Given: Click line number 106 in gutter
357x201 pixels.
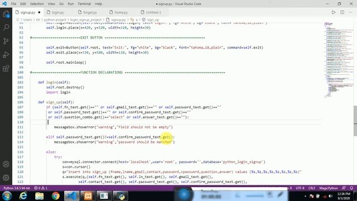Looking at the screenshot, I should coord(20,102).
